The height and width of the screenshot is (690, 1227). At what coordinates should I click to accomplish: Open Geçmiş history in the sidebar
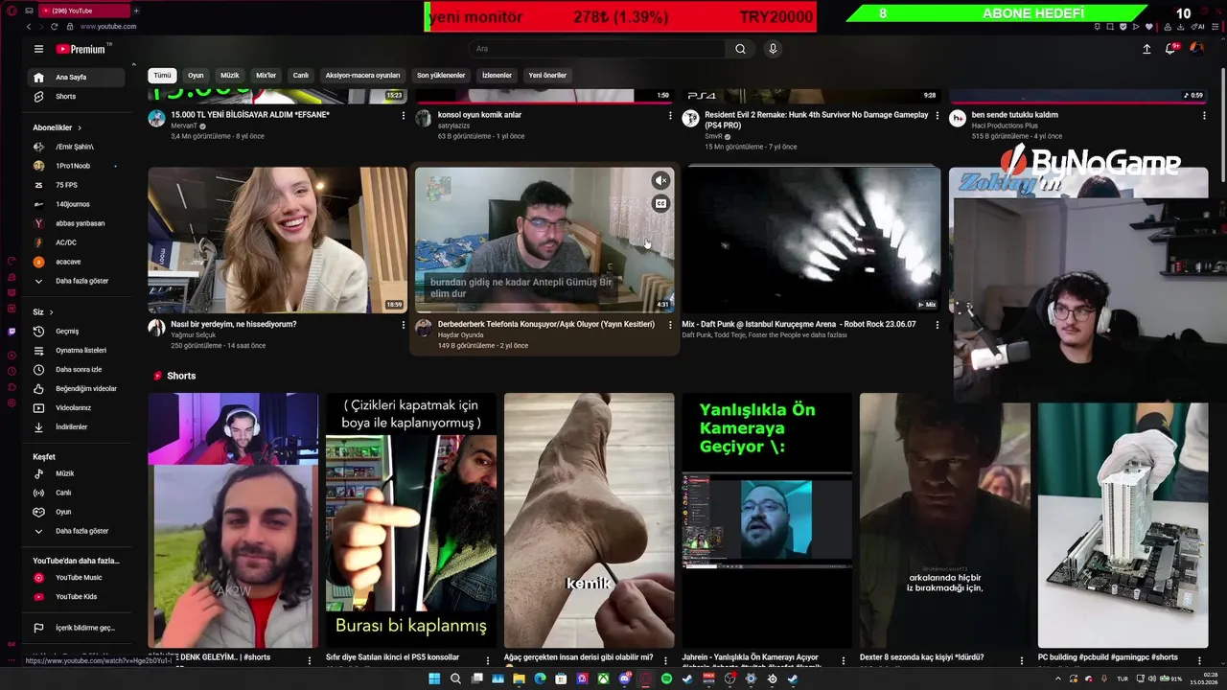[77, 332]
